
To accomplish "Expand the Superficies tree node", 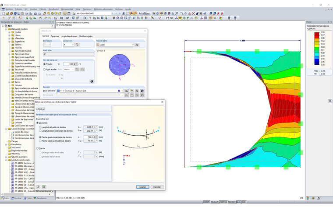I will click(x=9, y=42).
